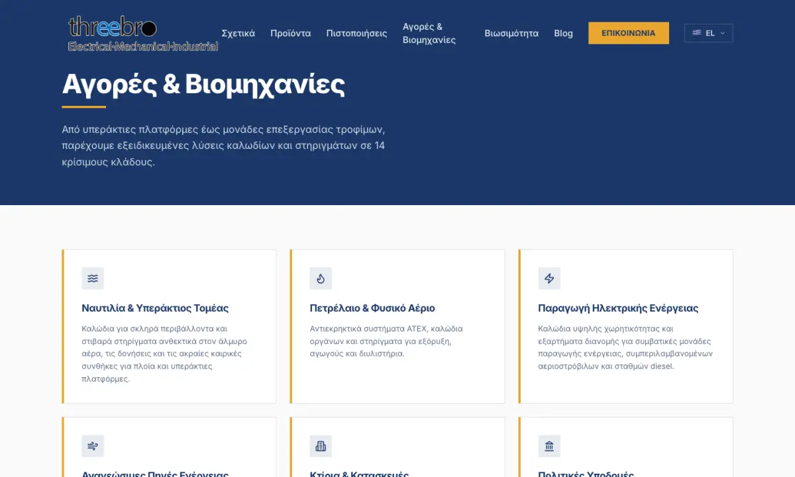Click the lightning bolt icon for Παραγωγή card

549,279
